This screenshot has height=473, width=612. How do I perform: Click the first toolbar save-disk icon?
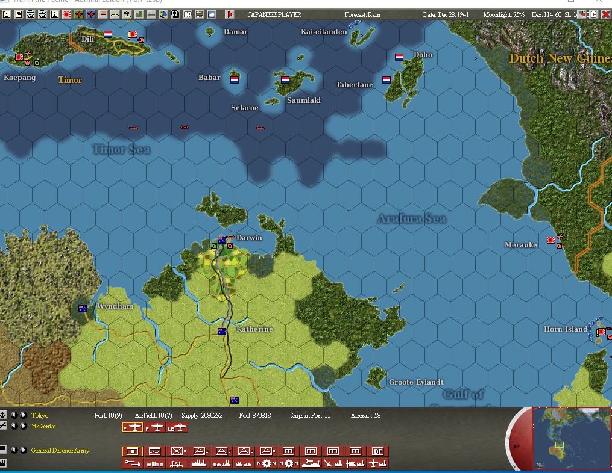pyautogui.click(x=7, y=14)
